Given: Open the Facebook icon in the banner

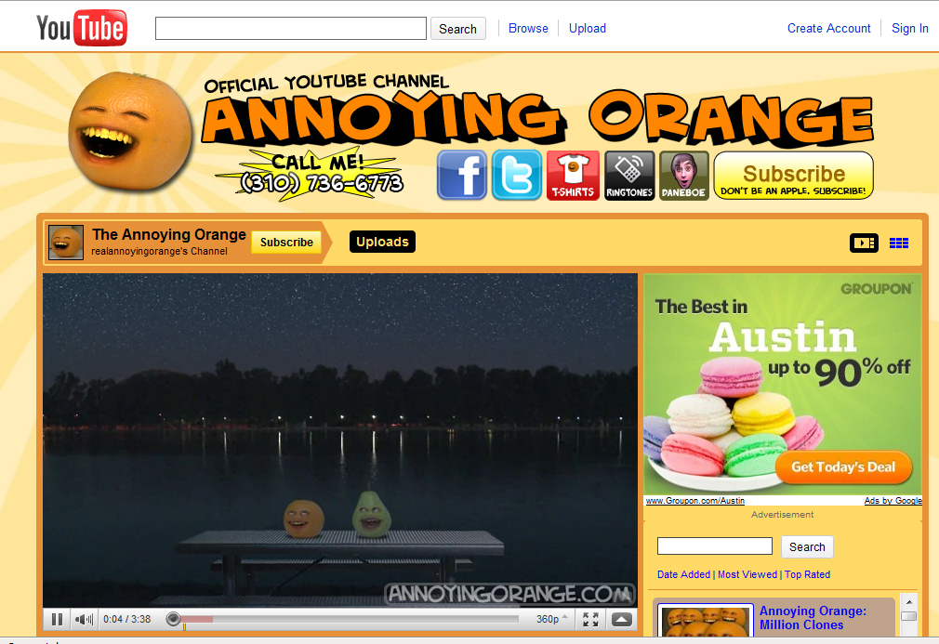Looking at the screenshot, I should (x=462, y=176).
